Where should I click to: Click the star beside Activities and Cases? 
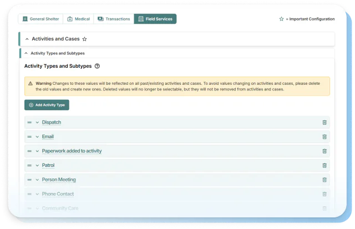tap(84, 39)
